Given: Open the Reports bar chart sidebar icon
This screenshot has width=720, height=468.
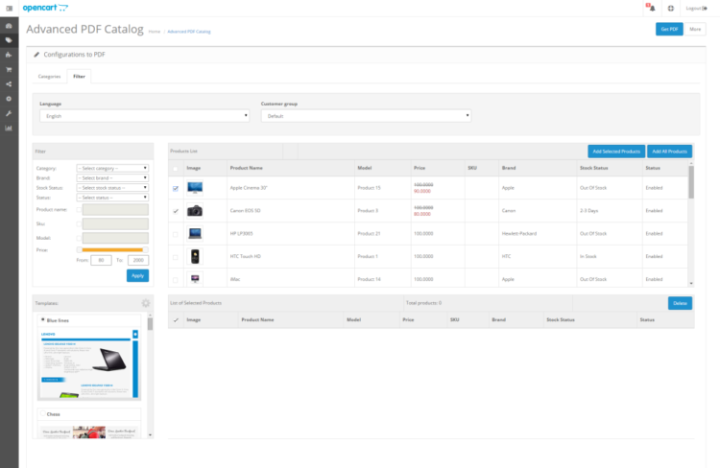Looking at the screenshot, I should (x=9, y=128).
